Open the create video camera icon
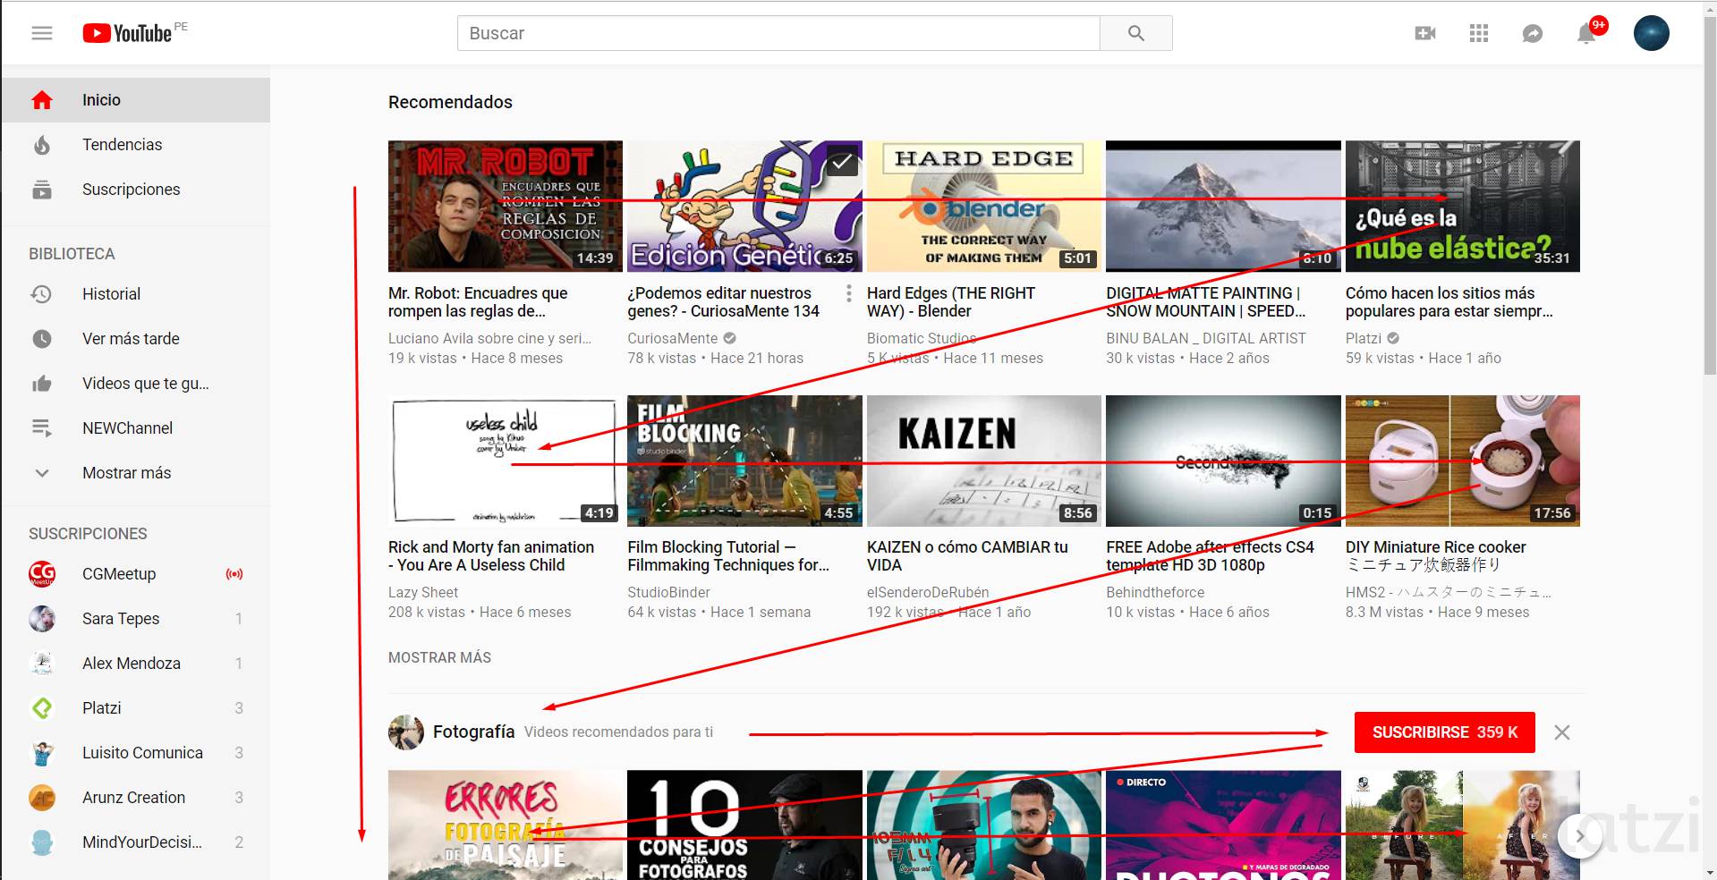The width and height of the screenshot is (1717, 880). point(1425,33)
